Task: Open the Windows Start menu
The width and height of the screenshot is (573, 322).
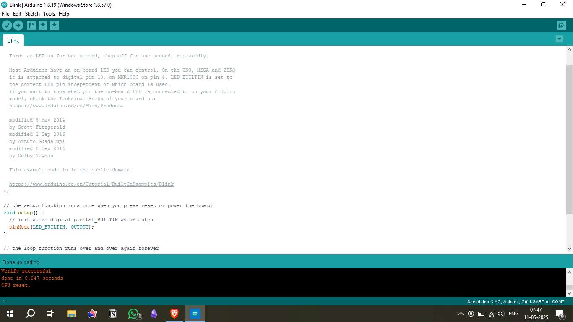Action: (x=10, y=314)
